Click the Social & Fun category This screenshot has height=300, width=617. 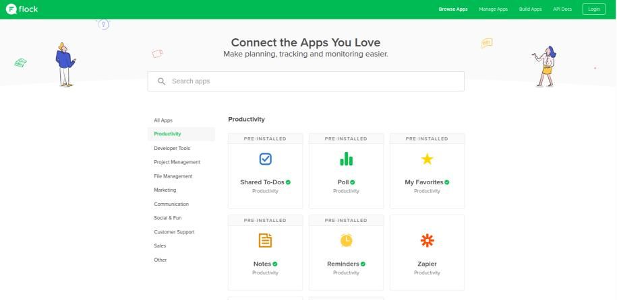click(x=167, y=218)
